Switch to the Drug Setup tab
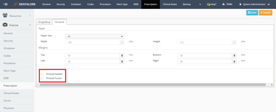Viewport: 276px width, 112px height. 44,22
